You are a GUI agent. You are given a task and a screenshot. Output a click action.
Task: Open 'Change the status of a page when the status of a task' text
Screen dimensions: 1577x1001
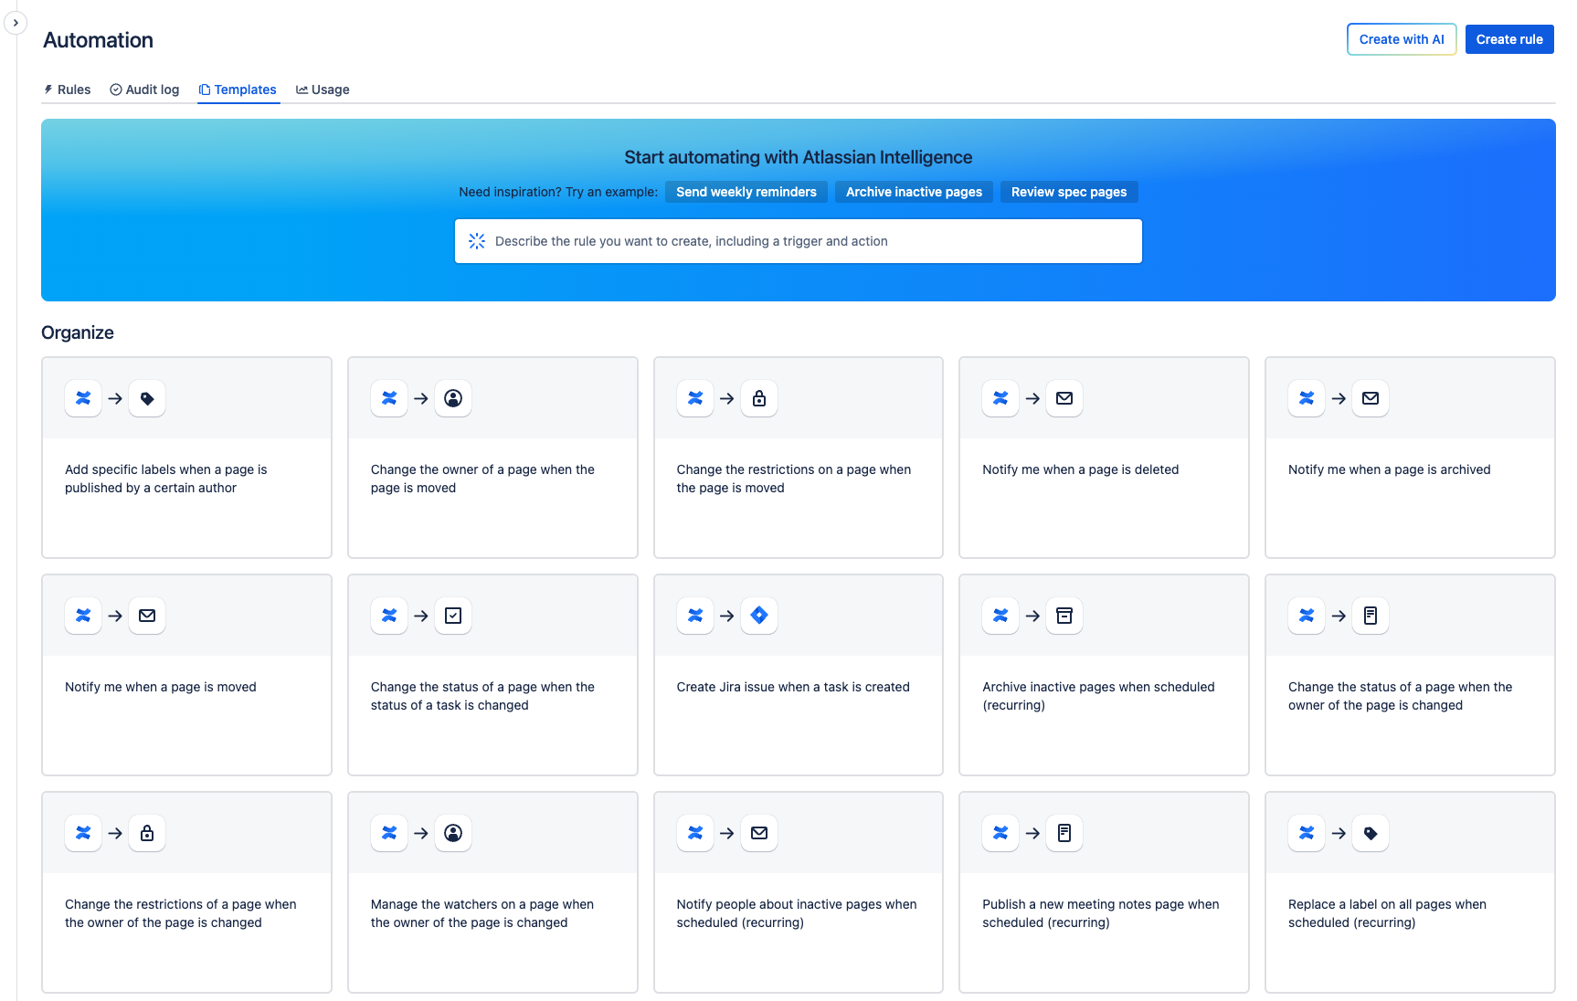coord(482,696)
